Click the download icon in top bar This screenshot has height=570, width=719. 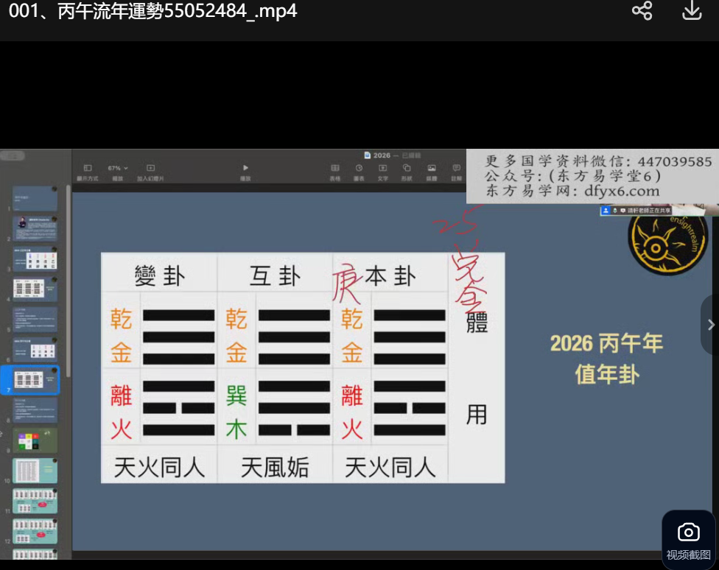(692, 11)
